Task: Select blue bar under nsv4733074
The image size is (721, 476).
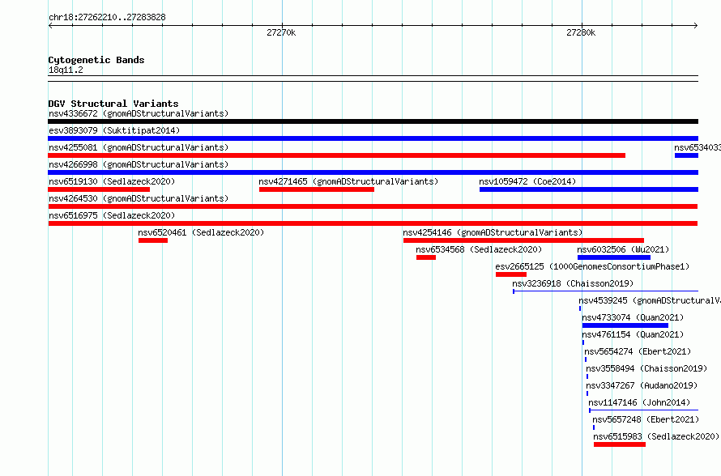Action: [625, 325]
